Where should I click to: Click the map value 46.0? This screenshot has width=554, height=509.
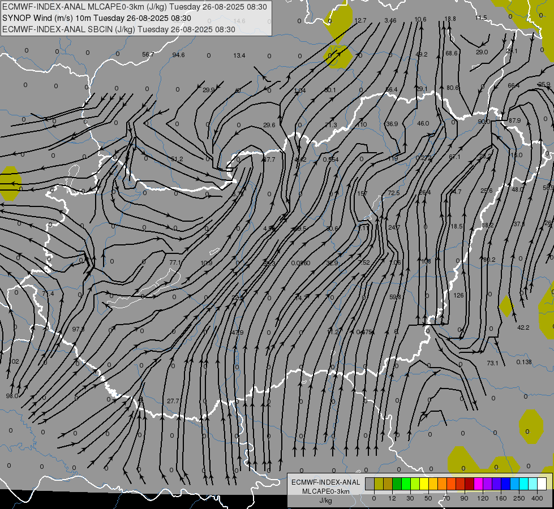coord(423,123)
